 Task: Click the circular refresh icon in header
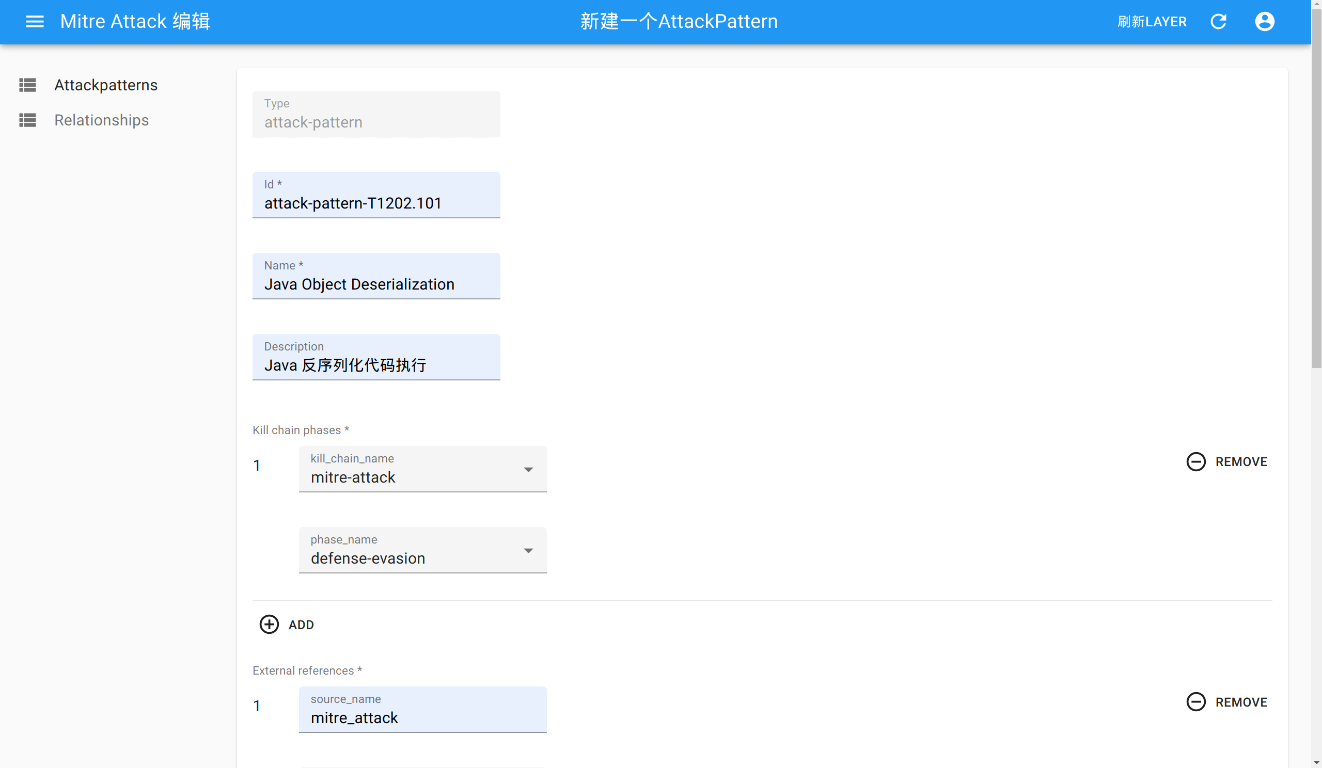pyautogui.click(x=1218, y=22)
